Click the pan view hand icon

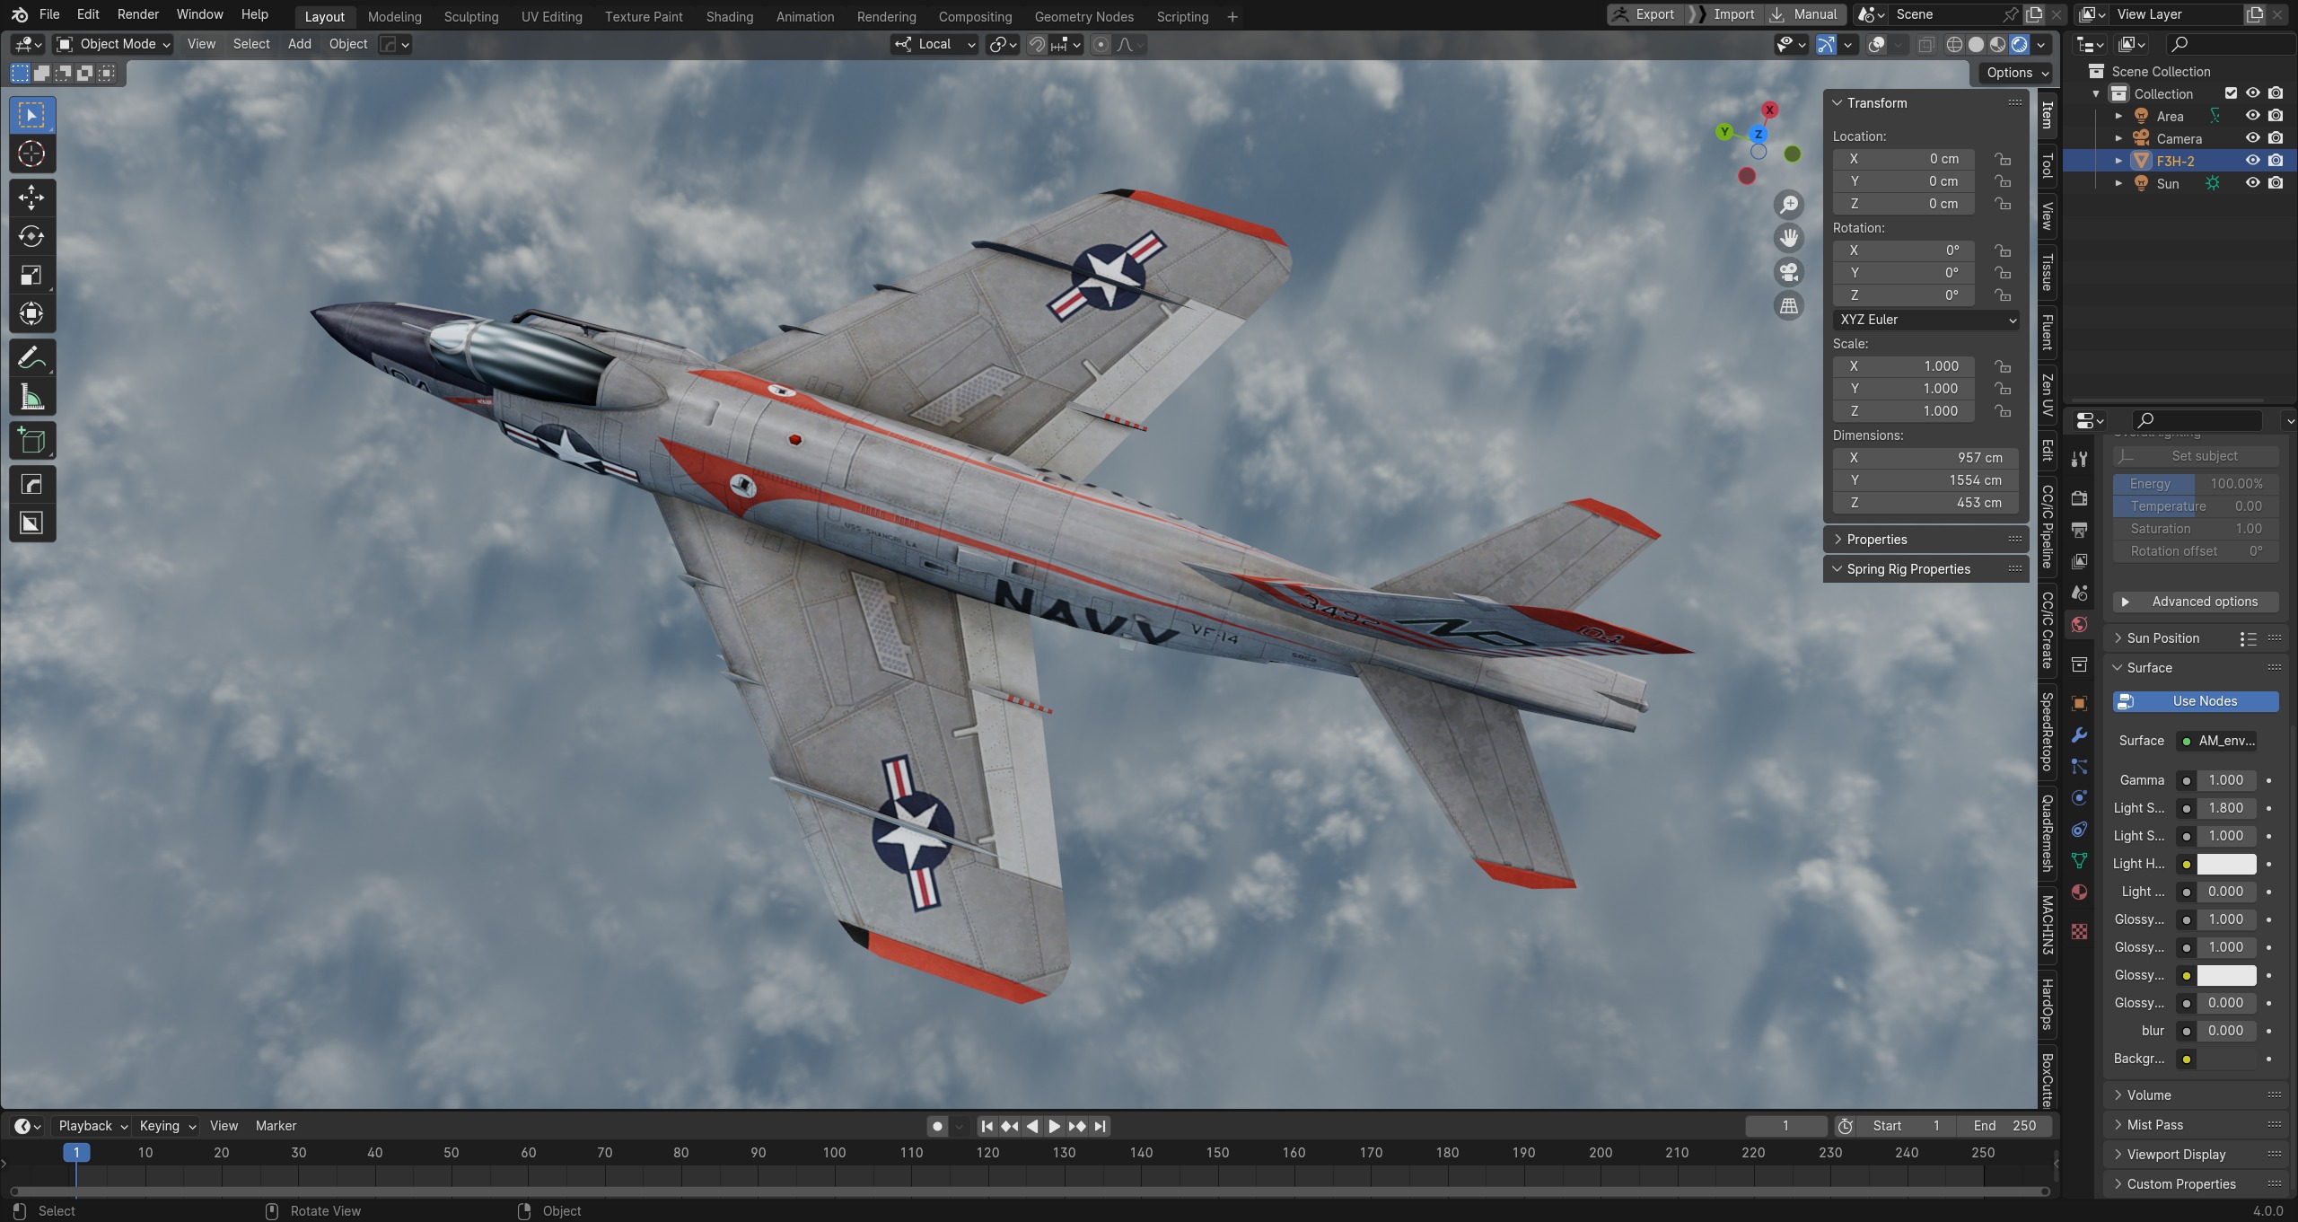click(x=1789, y=239)
